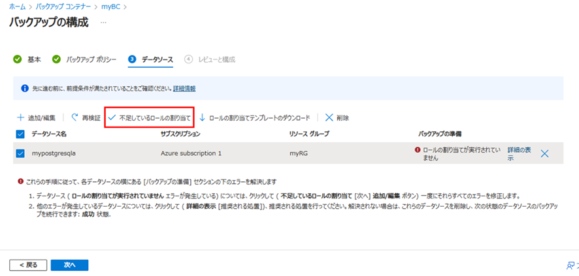Click リソース グループ column header
This screenshot has width=579, height=276.
(x=309, y=134)
